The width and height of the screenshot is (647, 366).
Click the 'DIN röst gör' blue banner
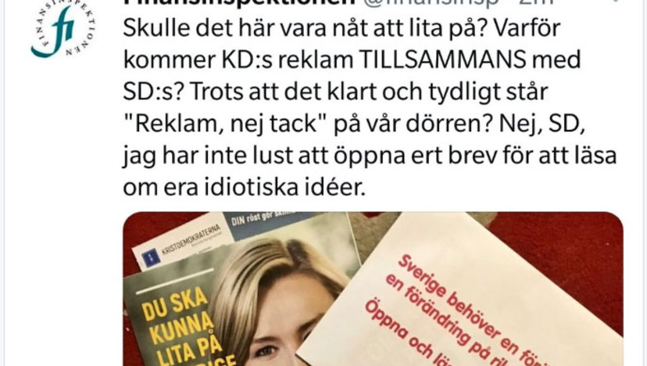point(264,221)
